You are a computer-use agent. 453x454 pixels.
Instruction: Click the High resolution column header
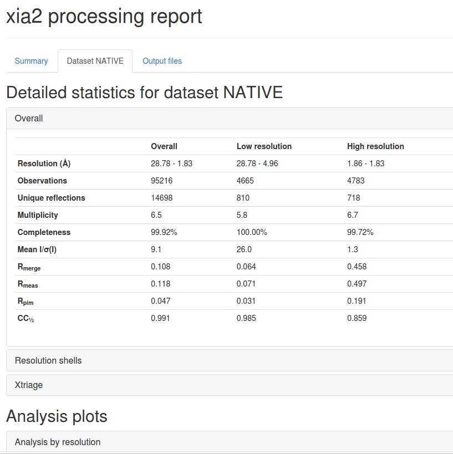[375, 146]
